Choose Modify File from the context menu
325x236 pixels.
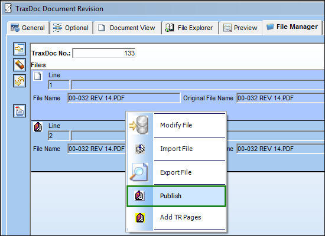click(x=176, y=125)
